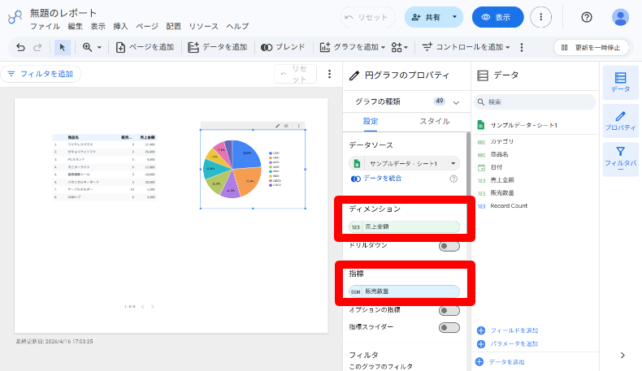Open the ヘルプ menu
The width and height of the screenshot is (642, 371).
pos(237,27)
